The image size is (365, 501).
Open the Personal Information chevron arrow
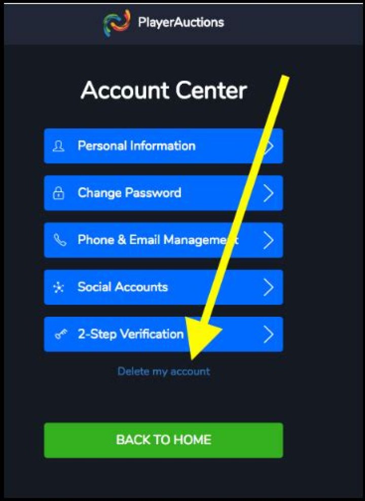[269, 146]
